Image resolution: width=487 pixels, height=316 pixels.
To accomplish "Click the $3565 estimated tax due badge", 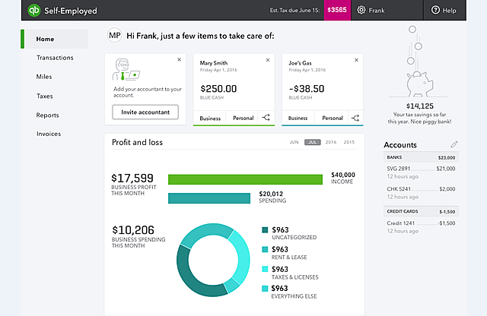I will point(337,11).
